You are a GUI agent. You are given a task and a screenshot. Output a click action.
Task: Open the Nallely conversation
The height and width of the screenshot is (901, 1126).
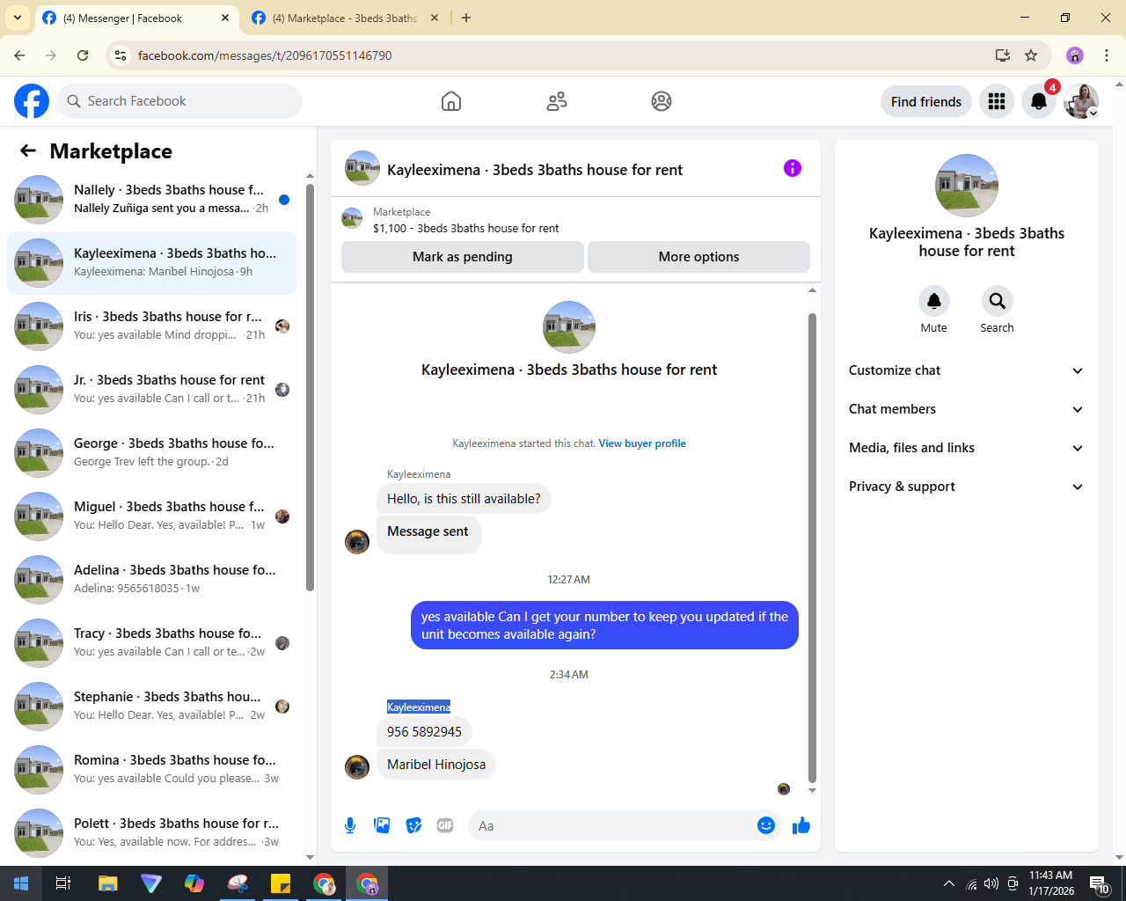tap(151, 200)
